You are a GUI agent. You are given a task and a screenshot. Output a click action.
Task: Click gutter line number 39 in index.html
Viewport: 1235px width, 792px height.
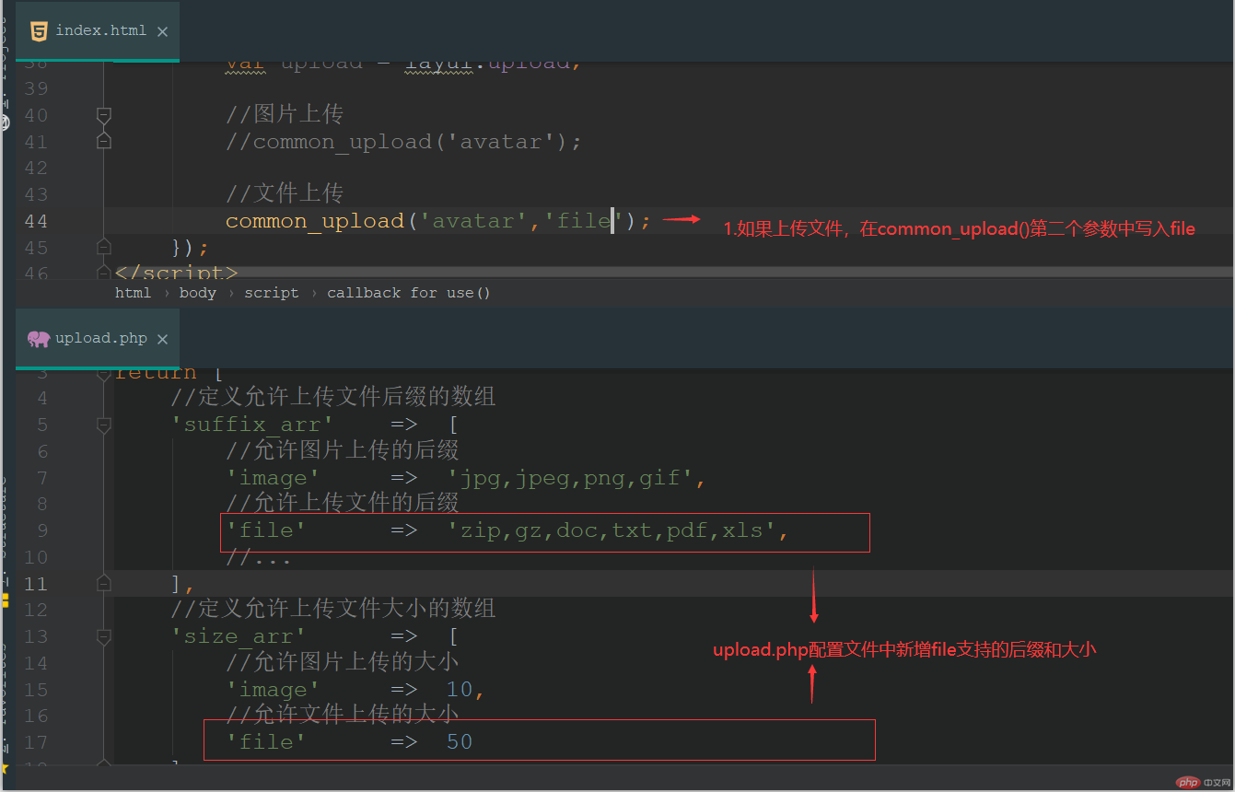(36, 88)
